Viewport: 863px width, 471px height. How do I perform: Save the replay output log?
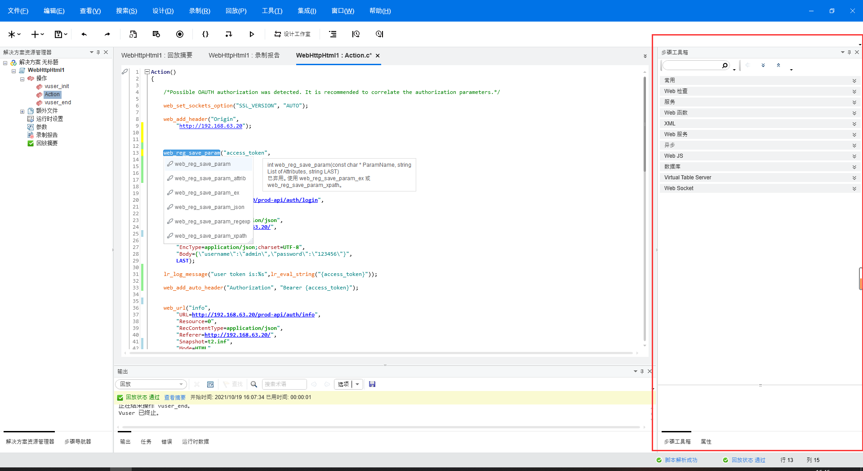(x=372, y=384)
